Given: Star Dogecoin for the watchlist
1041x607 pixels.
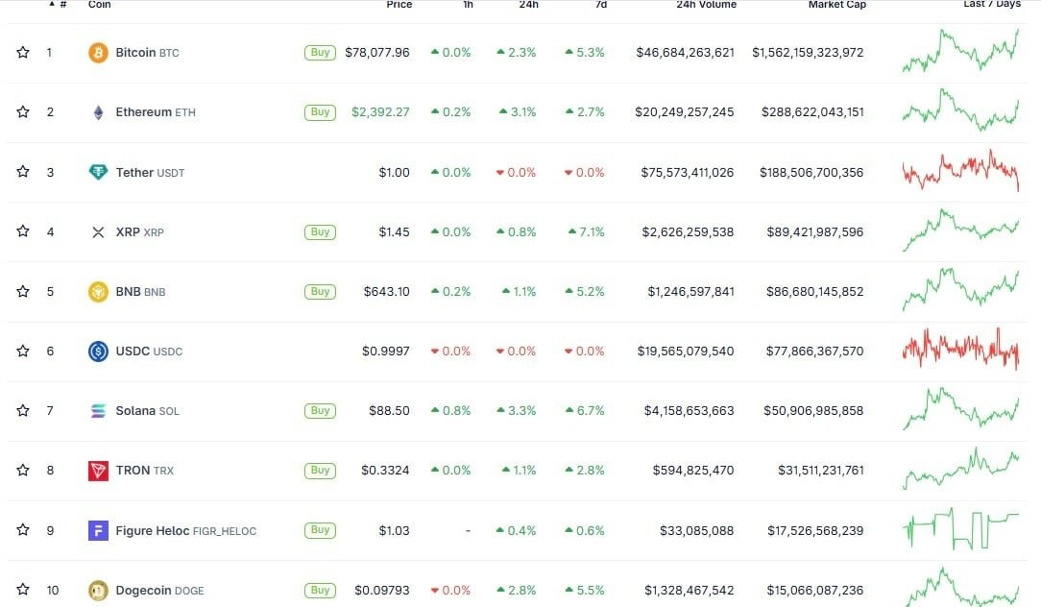Looking at the screenshot, I should [x=22, y=590].
